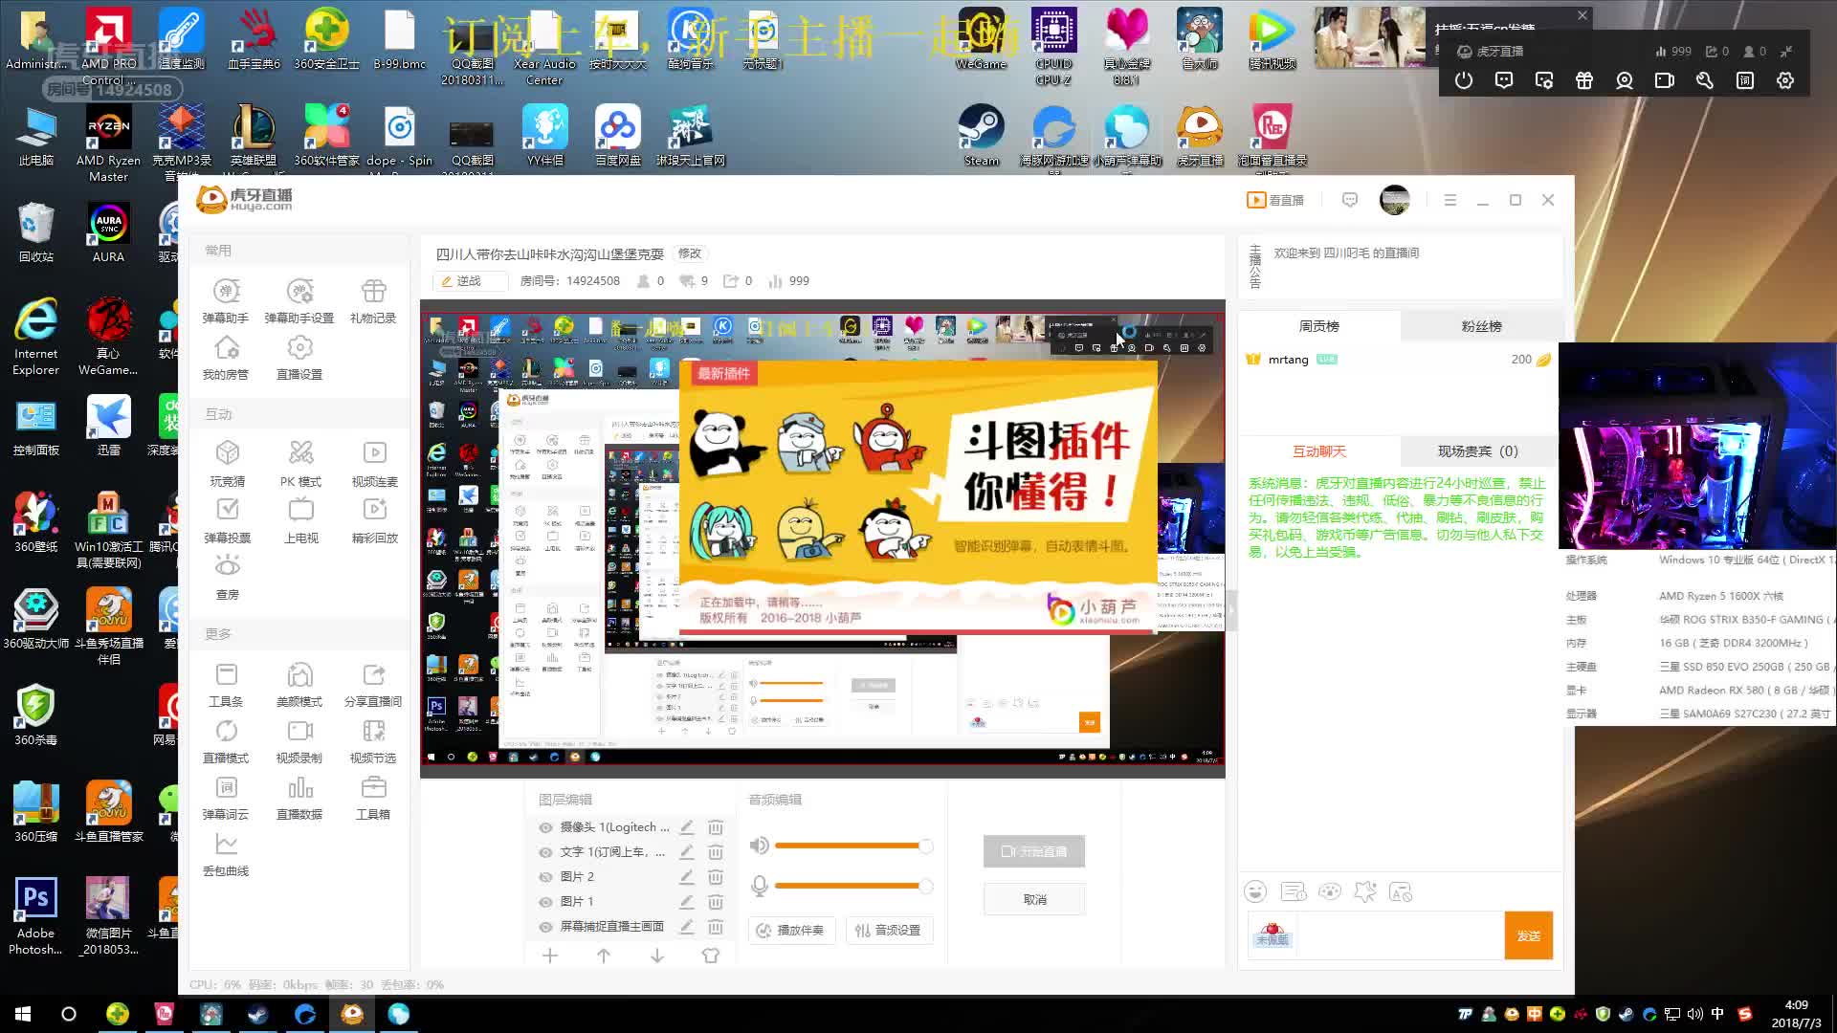Screen dimensions: 1837x1033
Task: Open the main menu hamburger icon
Action: coord(1450,200)
